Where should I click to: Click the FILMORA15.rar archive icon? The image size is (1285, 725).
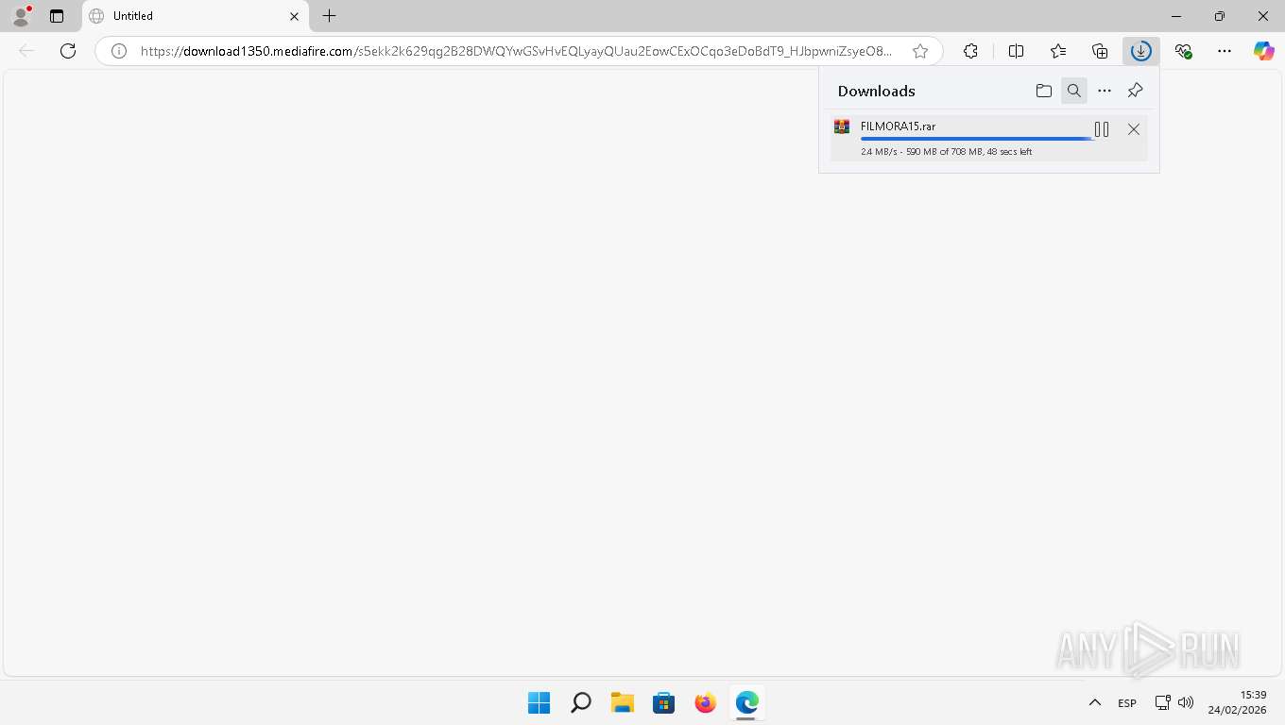842,126
